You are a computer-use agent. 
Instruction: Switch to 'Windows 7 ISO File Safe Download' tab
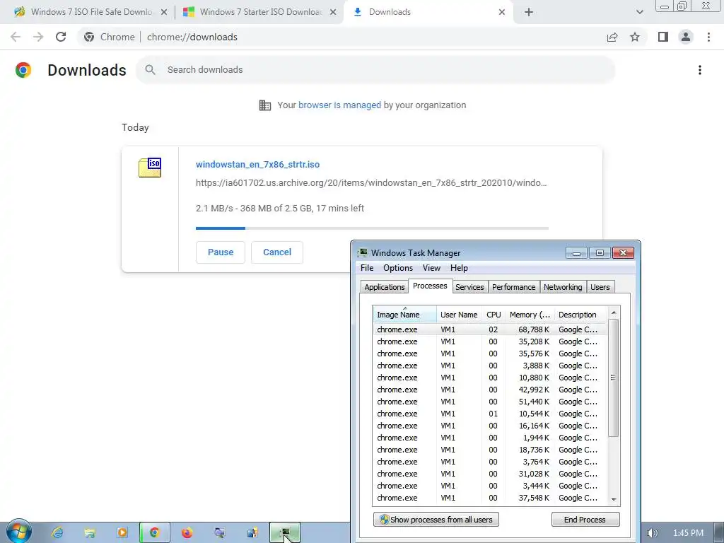[x=91, y=12]
